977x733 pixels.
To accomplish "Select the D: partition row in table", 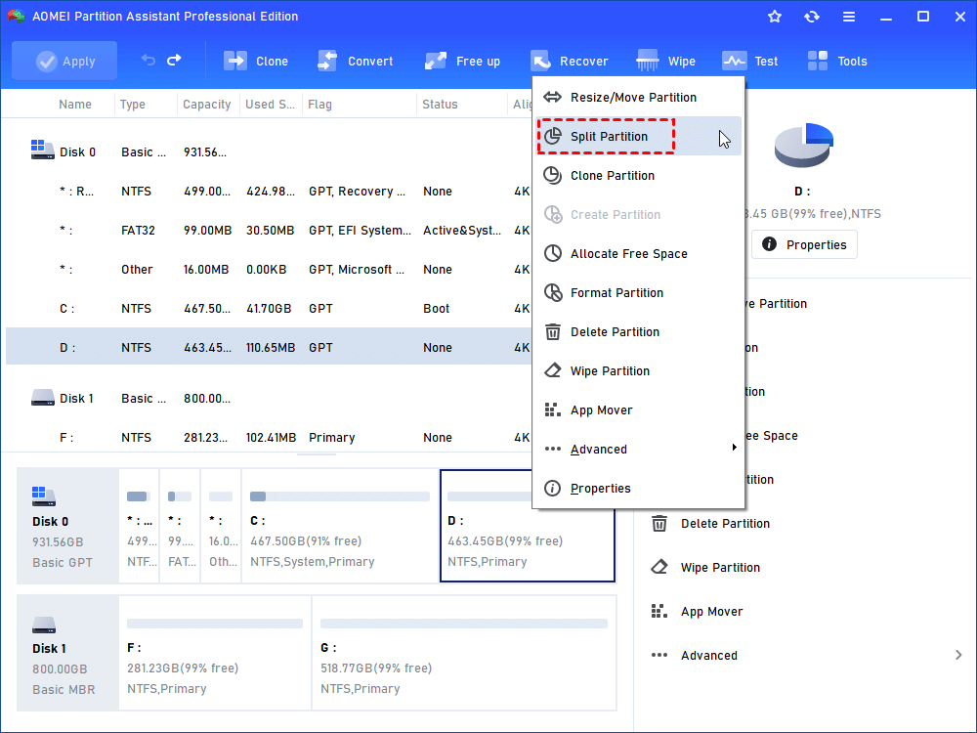I will [x=269, y=347].
